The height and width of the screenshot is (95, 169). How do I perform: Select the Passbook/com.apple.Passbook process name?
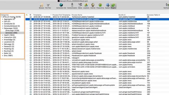(84, 56)
